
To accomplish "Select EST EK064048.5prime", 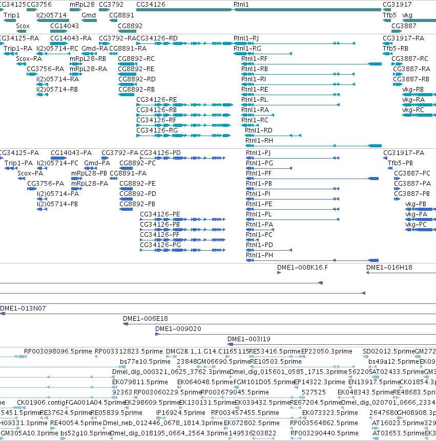I will tap(205, 382).
